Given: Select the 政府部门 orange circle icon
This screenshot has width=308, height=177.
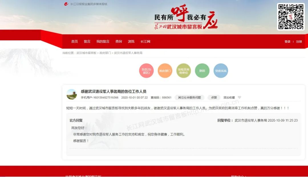Looking at the screenshot, I should (x=165, y=71).
